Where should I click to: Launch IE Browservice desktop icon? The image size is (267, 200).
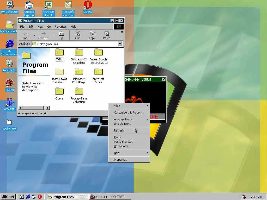pos(9,48)
